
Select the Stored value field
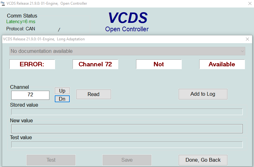point(127,112)
